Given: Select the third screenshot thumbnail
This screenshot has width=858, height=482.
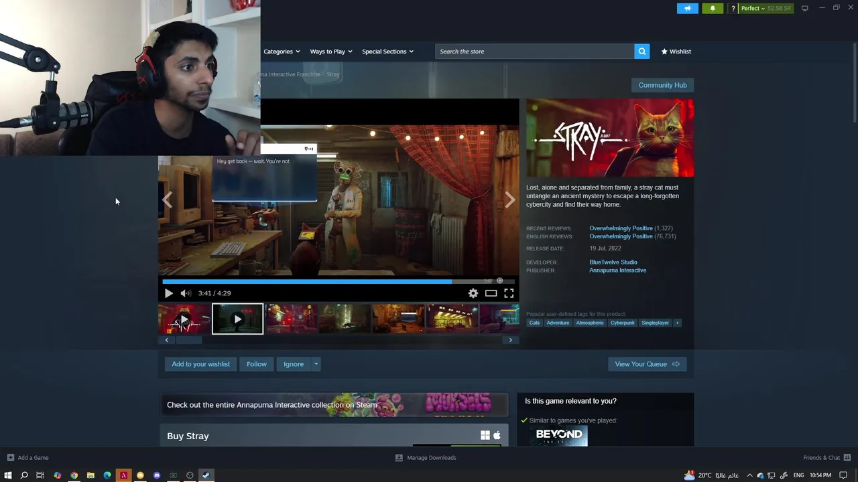Looking at the screenshot, I should pos(291,319).
